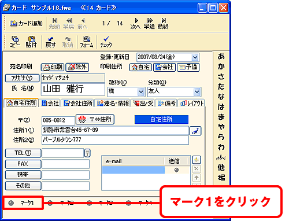
Task: Move e-mail entry up with arrow icon
Action: (x=197, y=178)
